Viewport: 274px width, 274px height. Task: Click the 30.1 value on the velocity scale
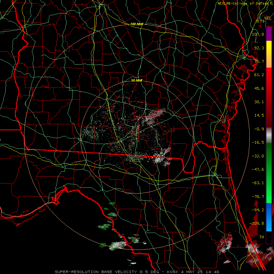pos(259,102)
